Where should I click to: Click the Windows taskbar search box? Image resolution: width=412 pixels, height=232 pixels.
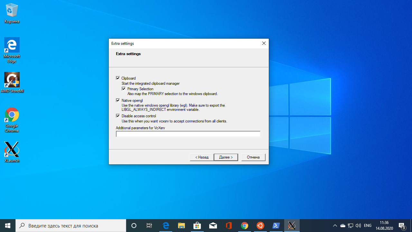tap(71, 226)
